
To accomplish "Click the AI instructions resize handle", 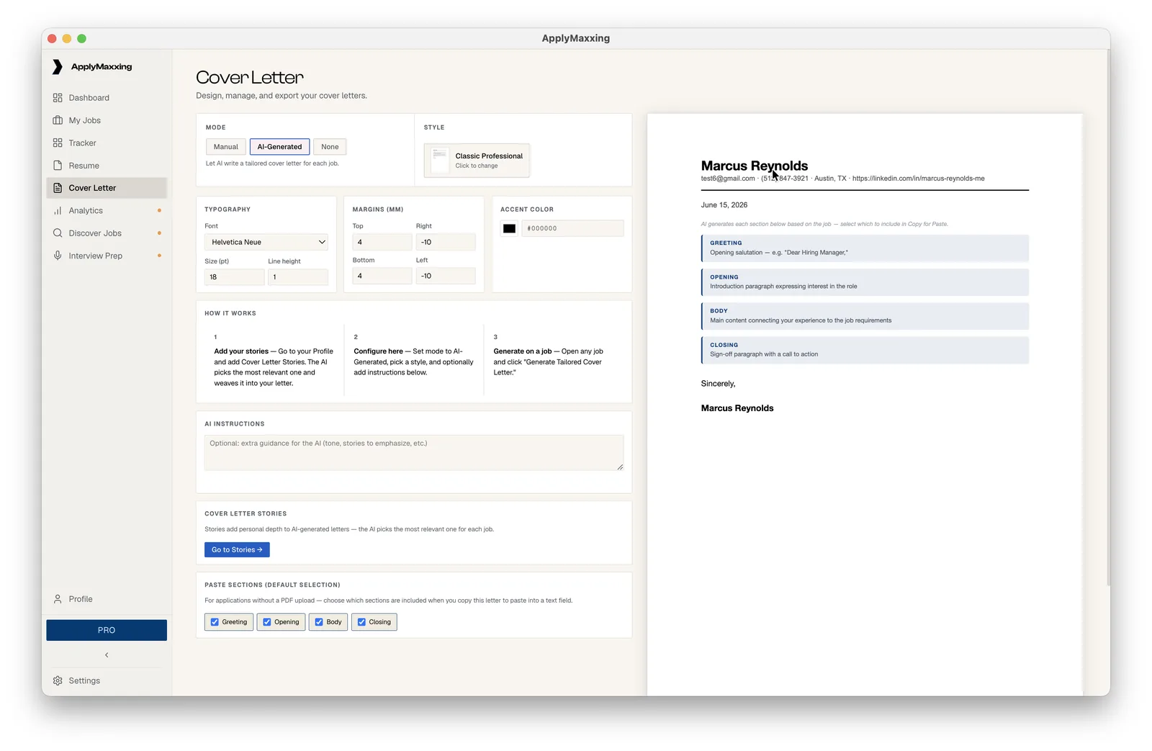I will coord(620,467).
